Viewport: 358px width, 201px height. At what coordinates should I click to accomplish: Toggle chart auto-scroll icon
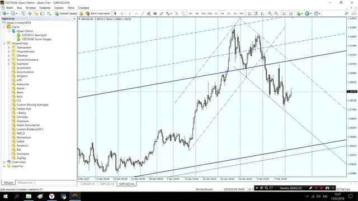(285, 13)
